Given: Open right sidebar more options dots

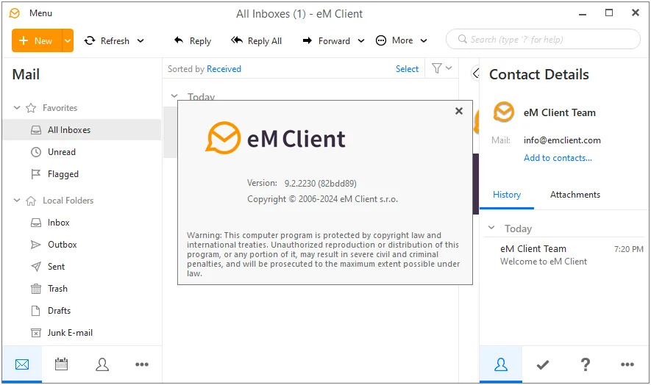Looking at the screenshot, I should (x=627, y=364).
